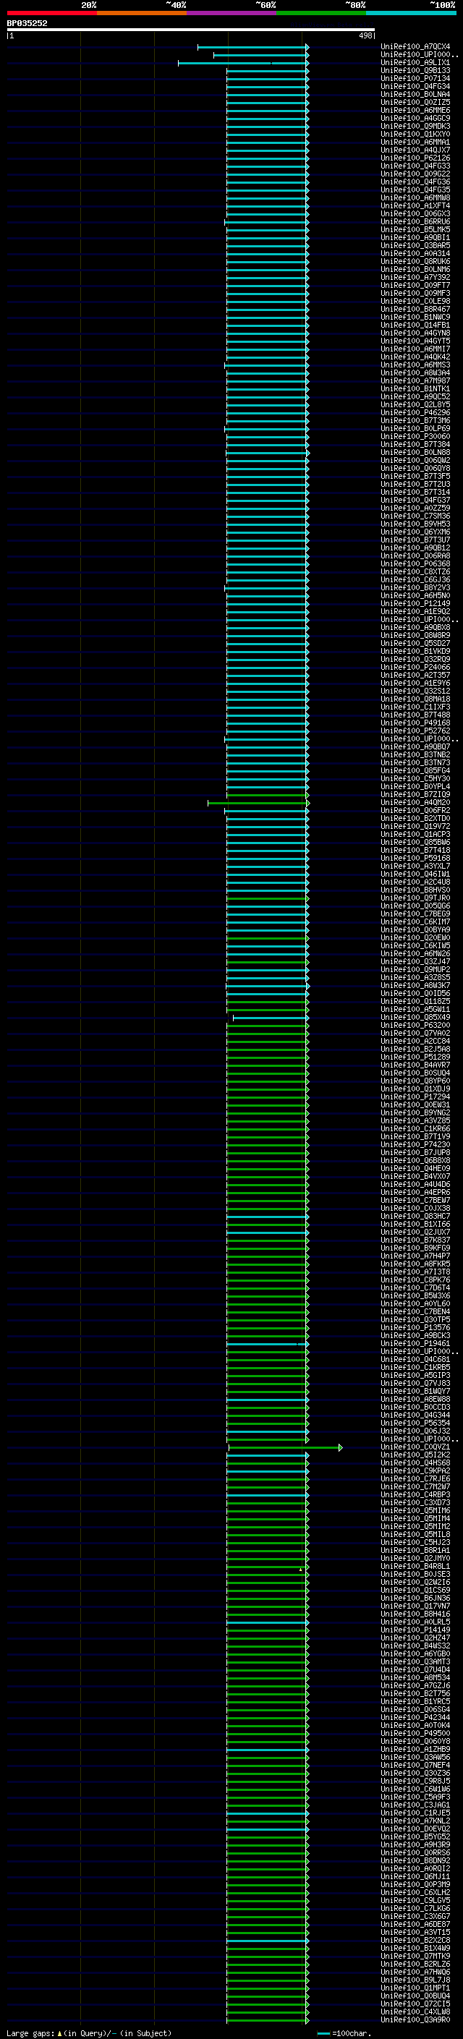
Task: Open hit UniRef100_Q05QG6
Action: 415,906
